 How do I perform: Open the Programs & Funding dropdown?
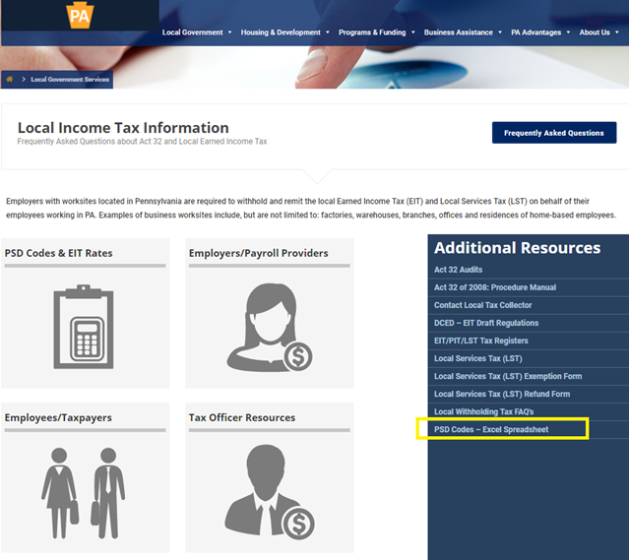[376, 32]
